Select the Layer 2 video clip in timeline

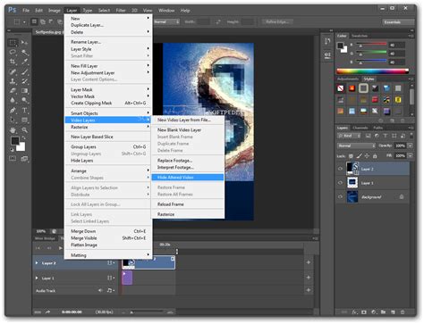point(148,262)
